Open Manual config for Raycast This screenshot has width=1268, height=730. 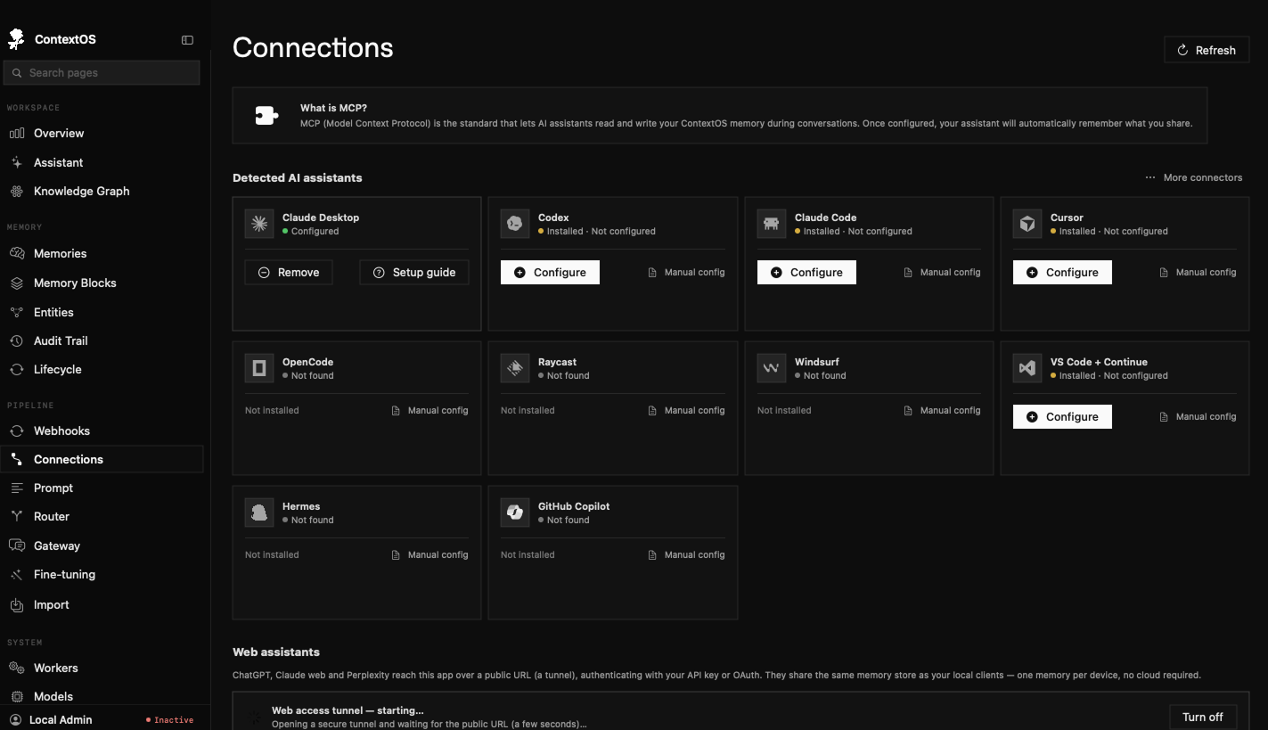pos(686,410)
